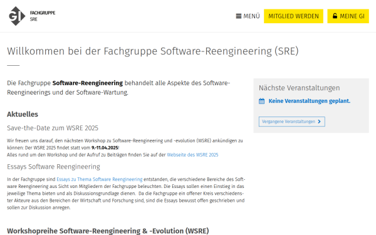Click the 'Nächste Veranstaltungen' sidebar title

click(300, 88)
